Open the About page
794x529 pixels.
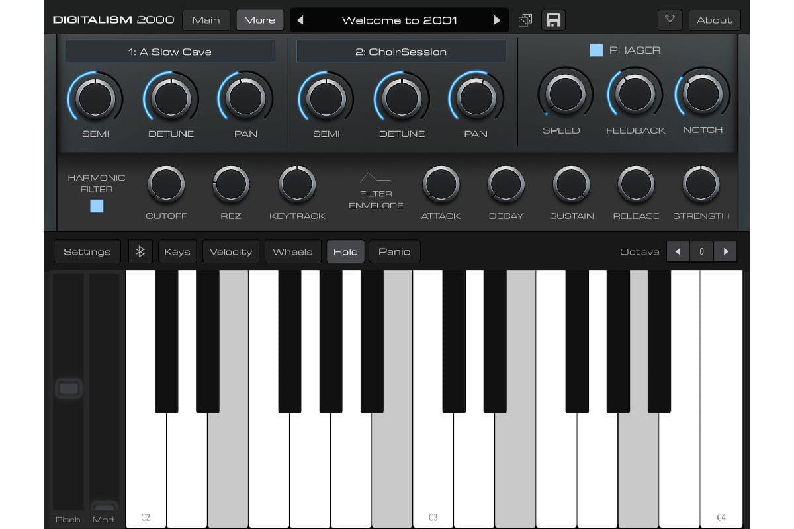715,20
